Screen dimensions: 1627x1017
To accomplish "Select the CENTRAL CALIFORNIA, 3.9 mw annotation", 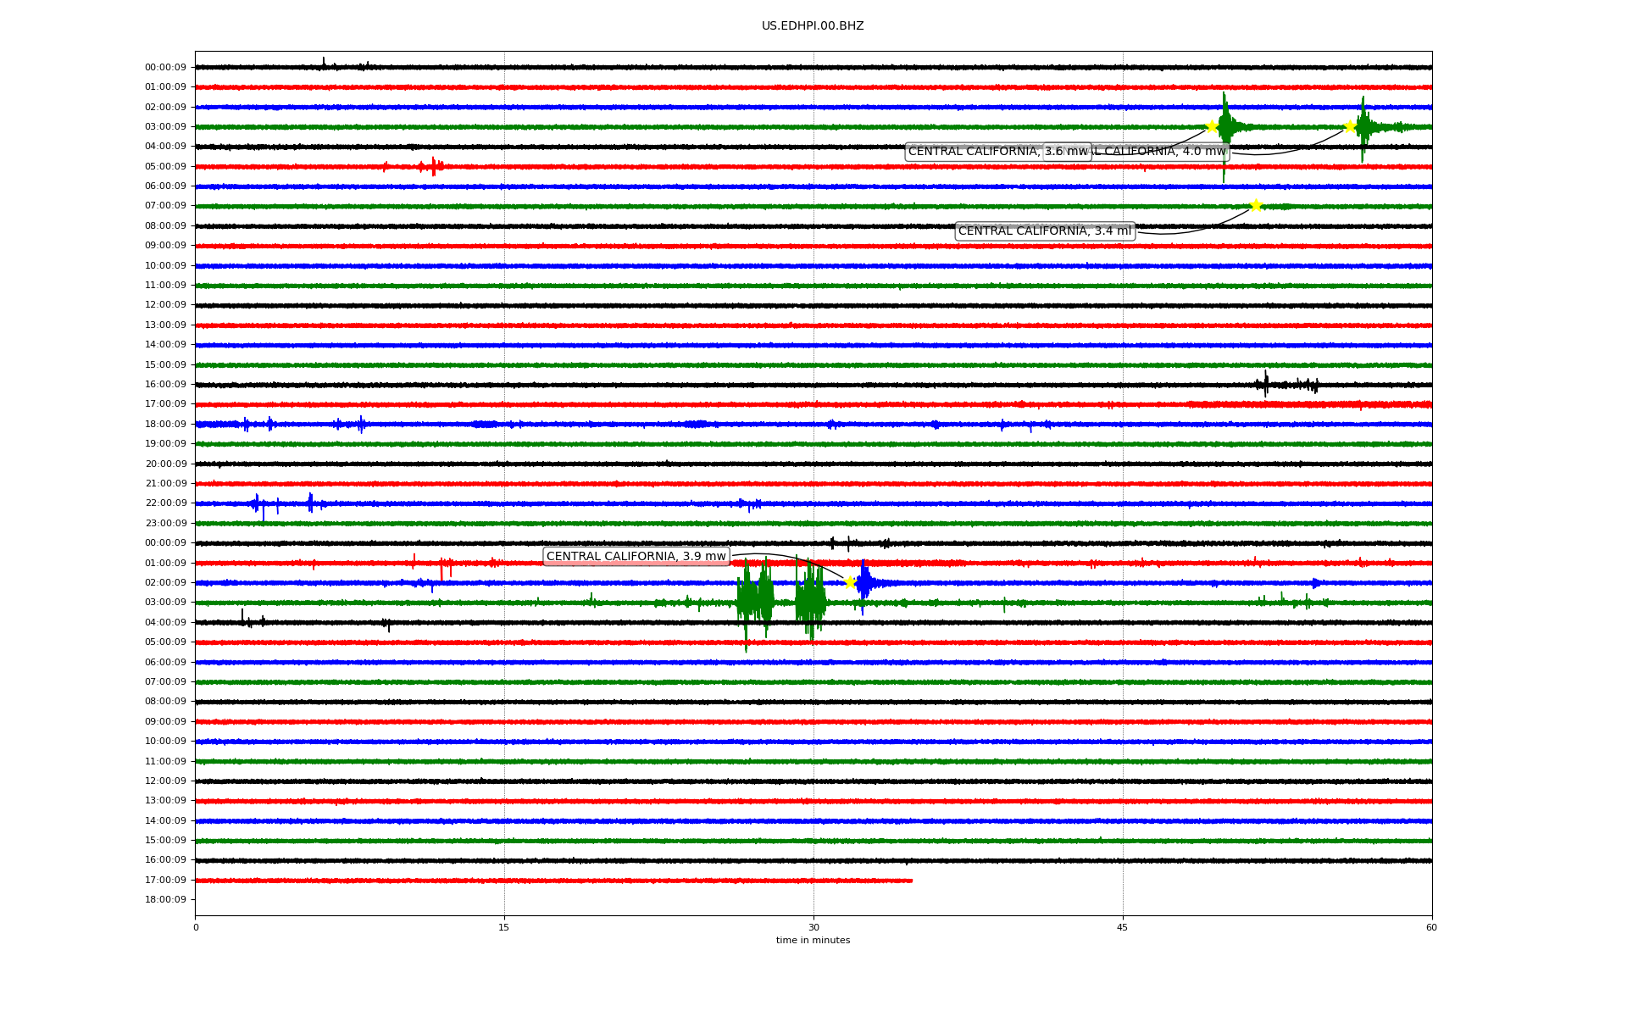I will pos(636,556).
